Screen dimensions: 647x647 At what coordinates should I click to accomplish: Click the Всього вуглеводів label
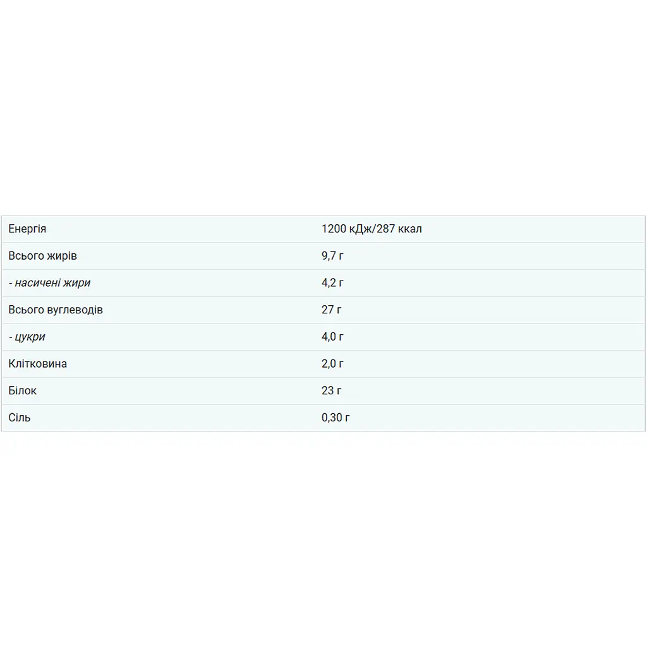coord(56,310)
